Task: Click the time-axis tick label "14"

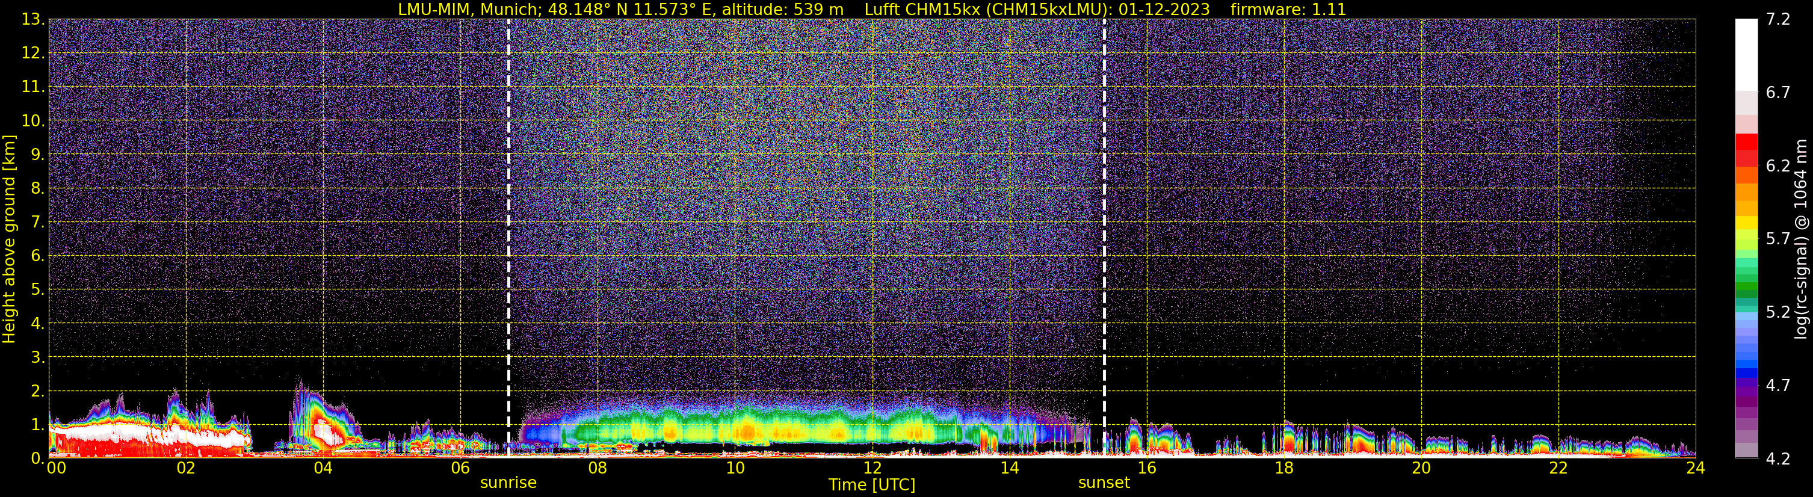Action: click(x=1009, y=468)
